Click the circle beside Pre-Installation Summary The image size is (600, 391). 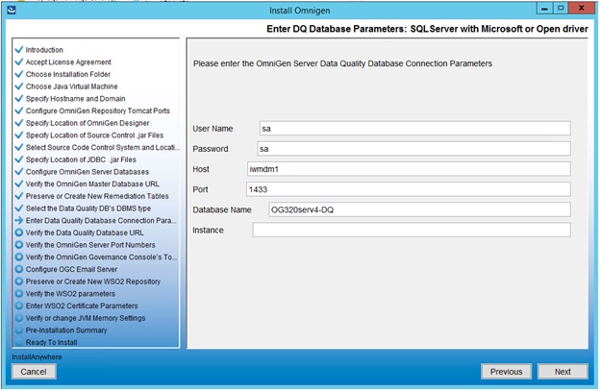pos(19,330)
